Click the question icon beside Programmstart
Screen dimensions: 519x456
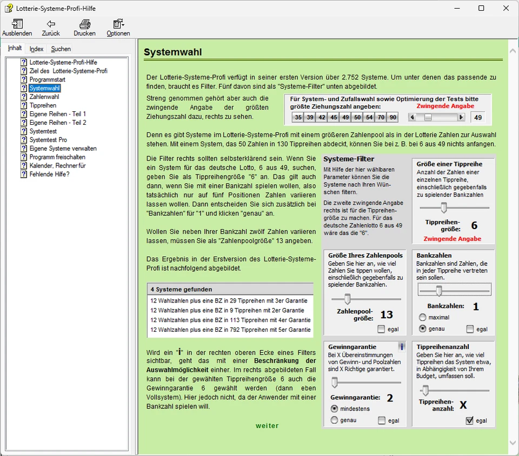[24, 79]
